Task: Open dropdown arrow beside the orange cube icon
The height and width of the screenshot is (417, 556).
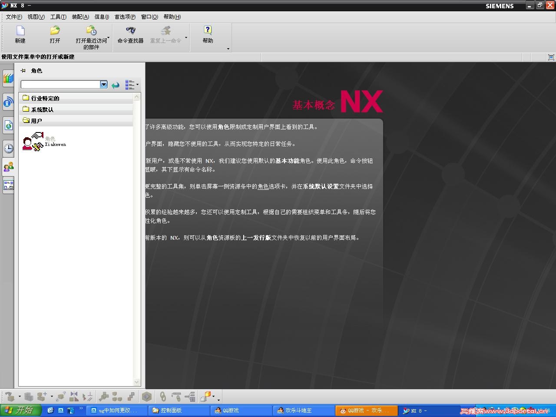Action: [213, 397]
